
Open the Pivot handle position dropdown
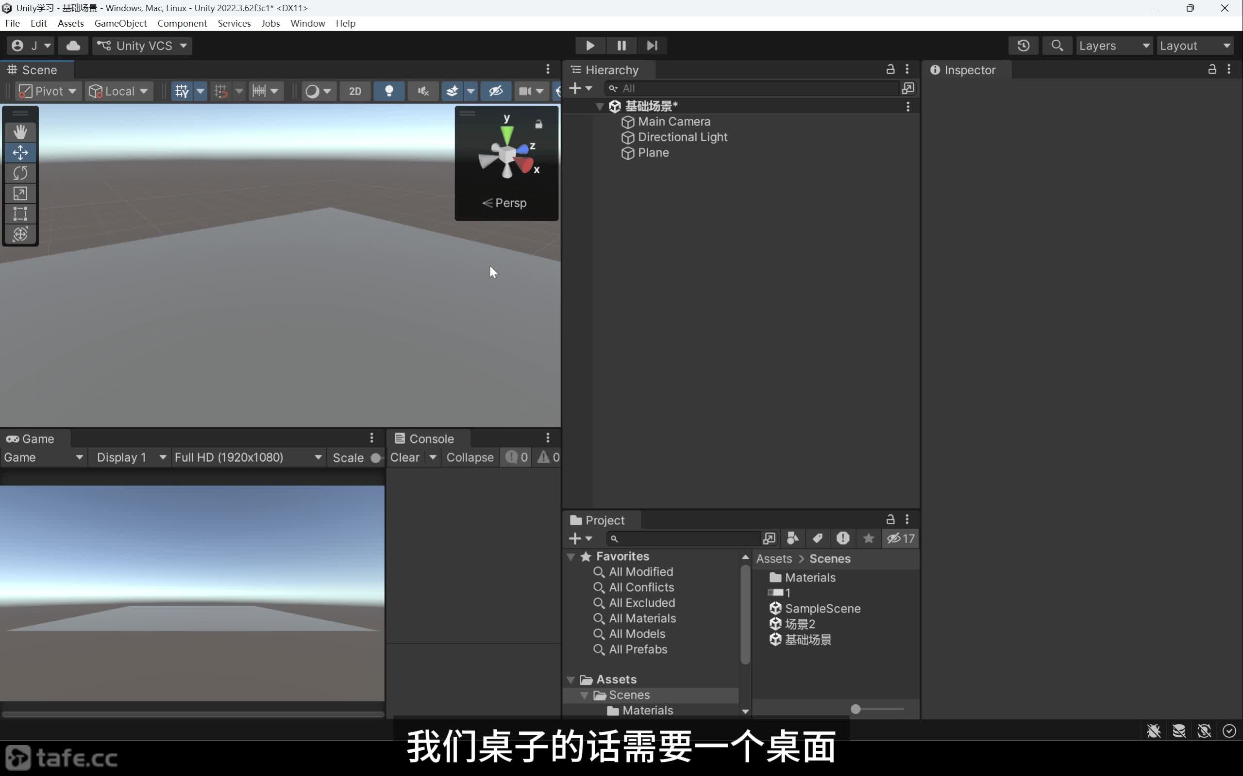click(48, 91)
